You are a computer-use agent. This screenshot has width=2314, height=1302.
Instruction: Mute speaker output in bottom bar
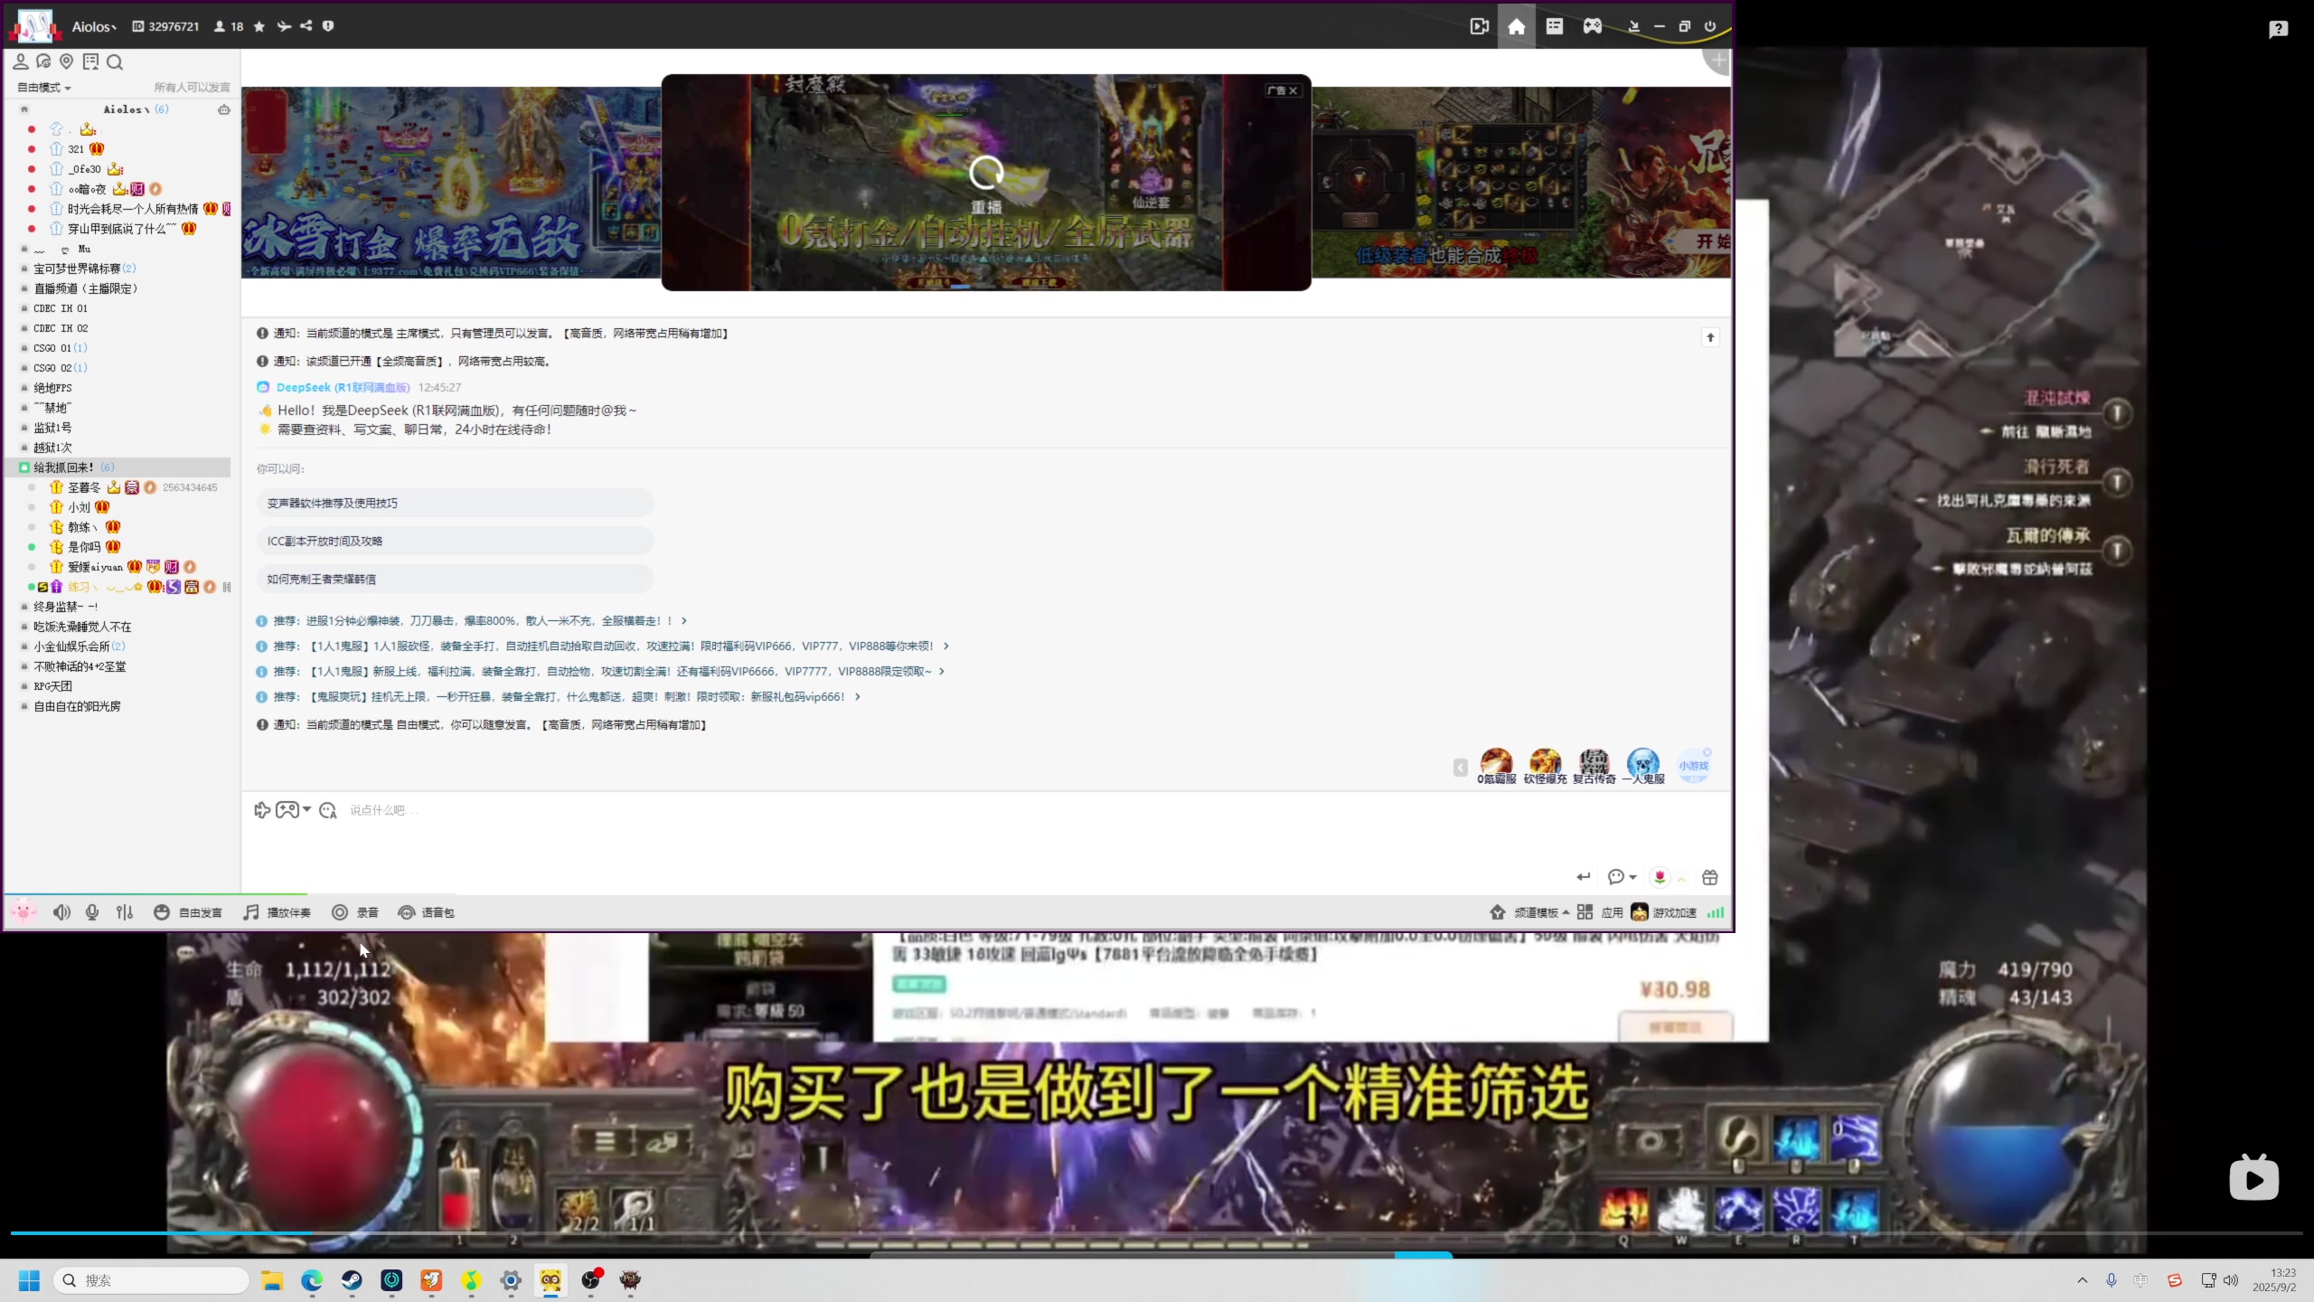[61, 912]
